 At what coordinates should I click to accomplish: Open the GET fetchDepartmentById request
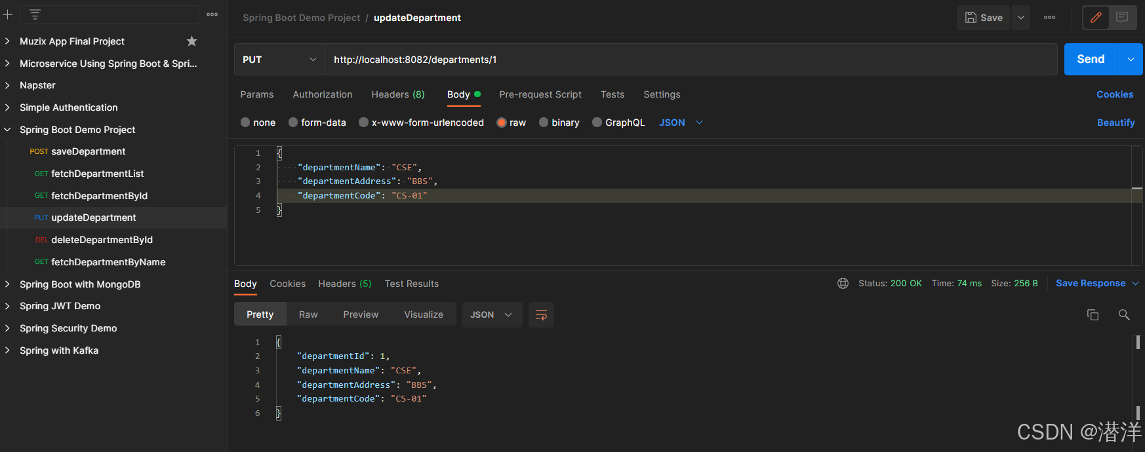coord(91,196)
